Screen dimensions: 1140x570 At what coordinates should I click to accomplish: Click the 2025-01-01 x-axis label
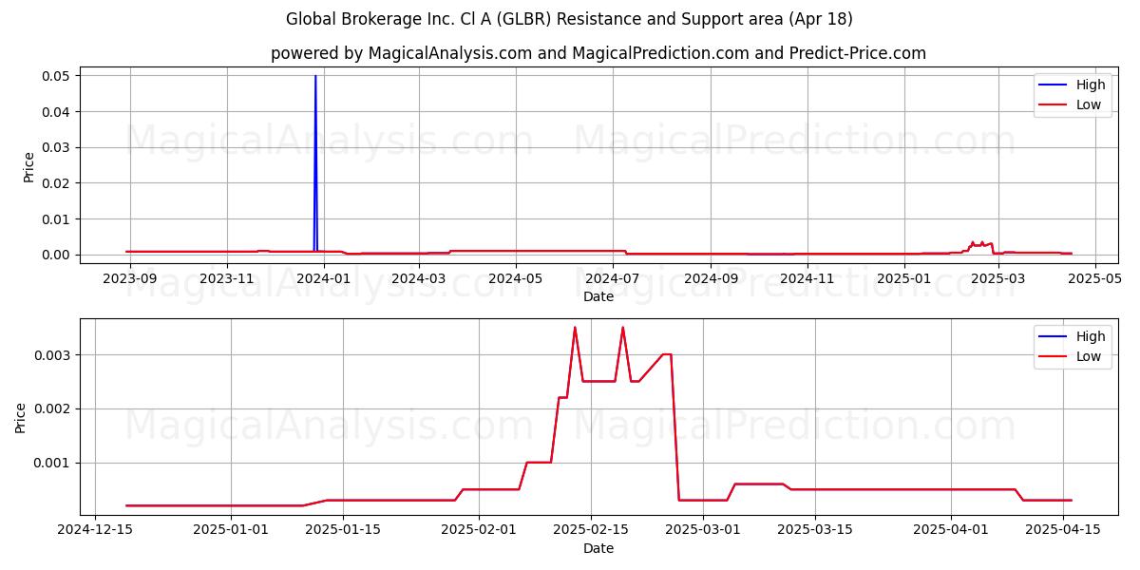click(x=232, y=530)
